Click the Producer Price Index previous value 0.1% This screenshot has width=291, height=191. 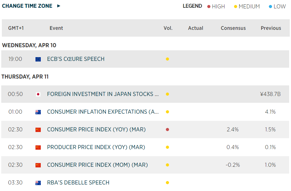pos(270,147)
